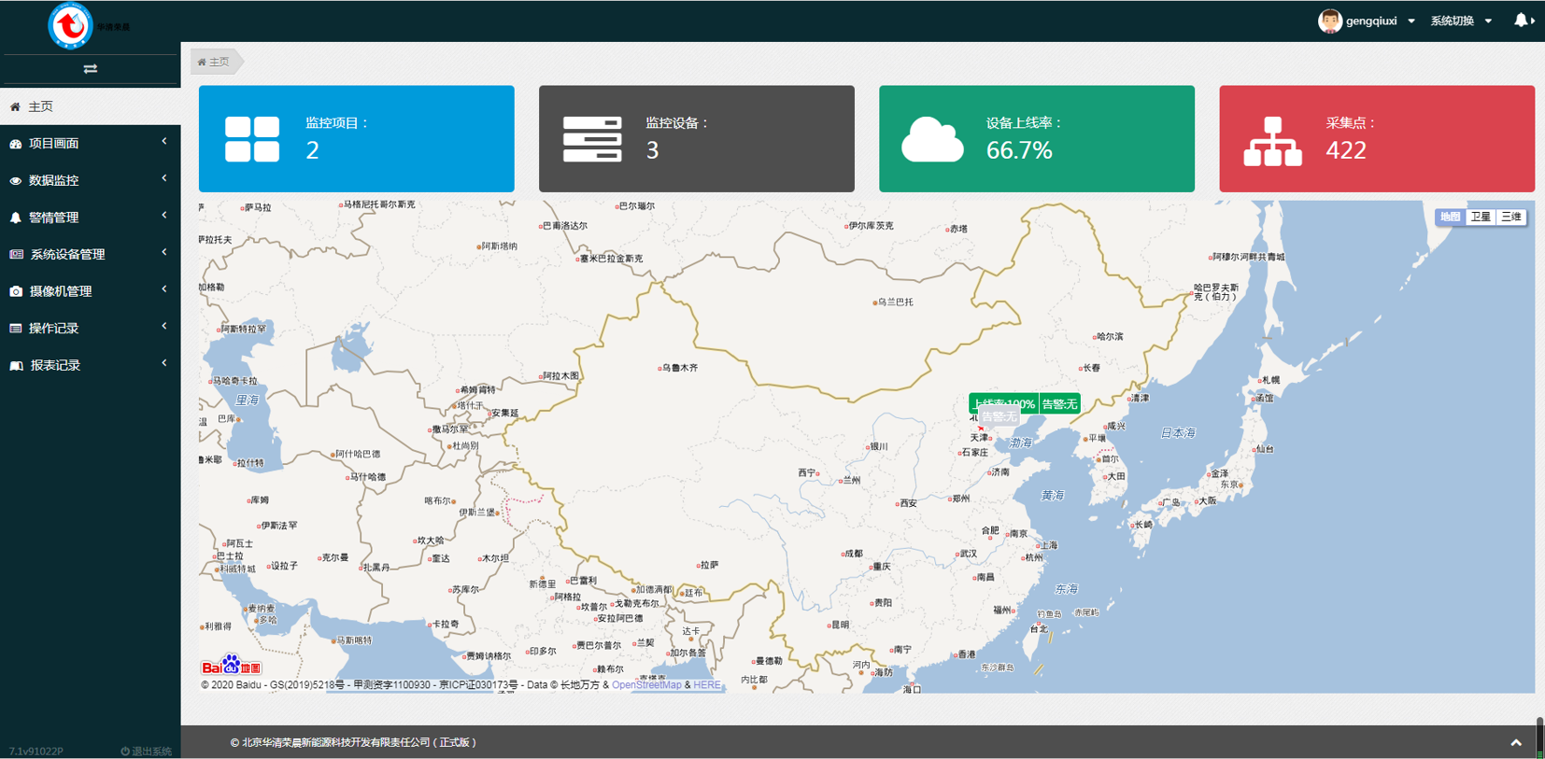The height and width of the screenshot is (759, 1545).
Task: Click the 监控项目 count value 2
Action: coord(312,150)
